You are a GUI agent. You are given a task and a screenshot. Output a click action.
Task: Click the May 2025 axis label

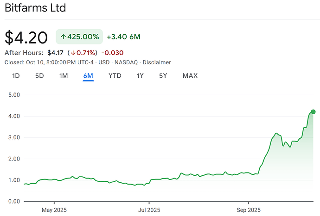(54, 209)
